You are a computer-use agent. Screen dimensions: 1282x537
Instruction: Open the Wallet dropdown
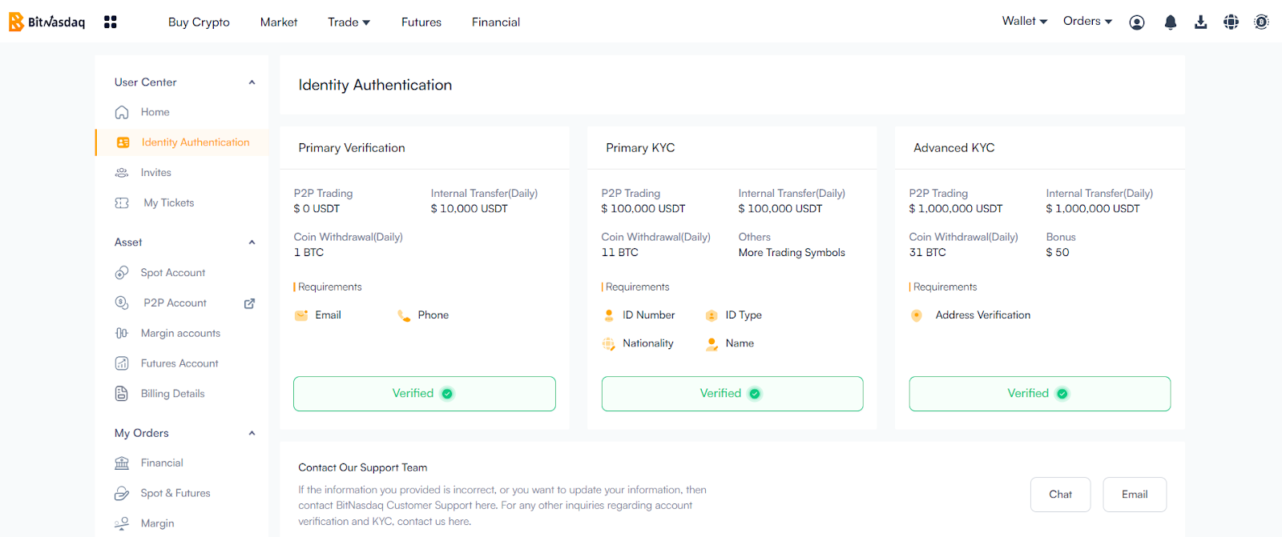coord(1025,21)
